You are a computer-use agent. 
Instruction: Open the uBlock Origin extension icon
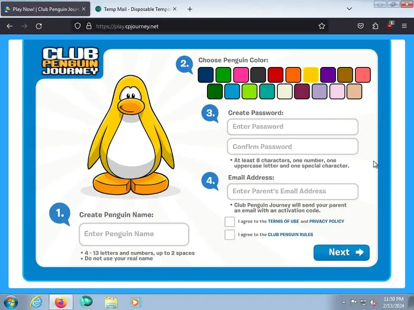point(390,25)
